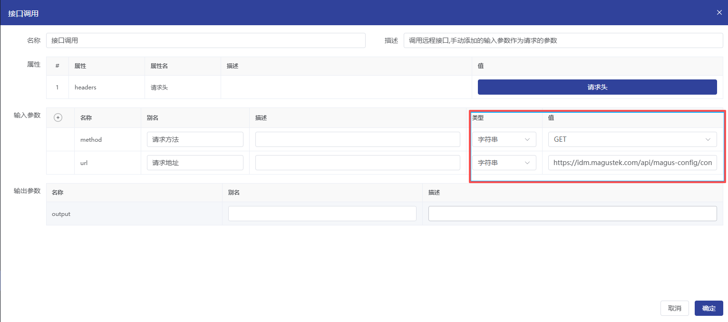Click the method name cell in input parameters
The width and height of the screenshot is (728, 322).
pyautogui.click(x=91, y=140)
